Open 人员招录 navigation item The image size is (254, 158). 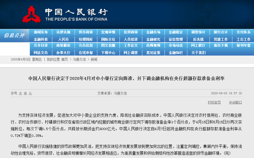tap(131, 39)
